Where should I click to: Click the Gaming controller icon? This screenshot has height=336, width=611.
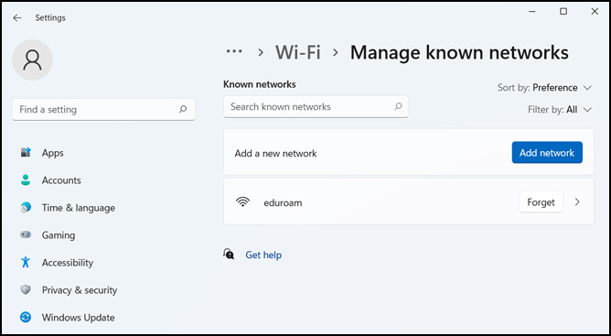pos(26,235)
